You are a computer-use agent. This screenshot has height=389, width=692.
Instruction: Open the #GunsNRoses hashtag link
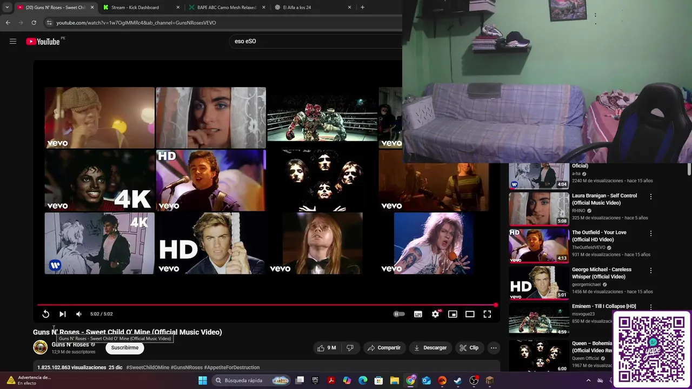pyautogui.click(x=187, y=367)
